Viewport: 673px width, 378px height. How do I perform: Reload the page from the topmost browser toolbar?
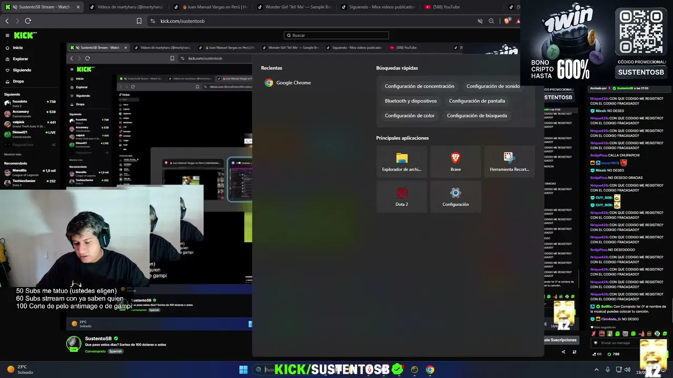(28, 21)
